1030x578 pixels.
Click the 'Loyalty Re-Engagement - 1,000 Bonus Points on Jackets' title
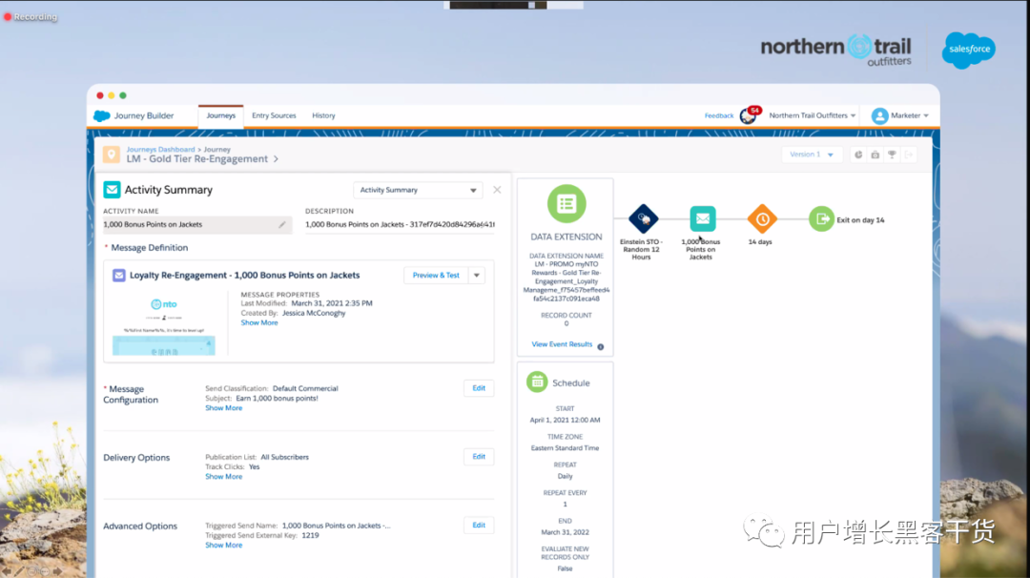click(x=244, y=276)
